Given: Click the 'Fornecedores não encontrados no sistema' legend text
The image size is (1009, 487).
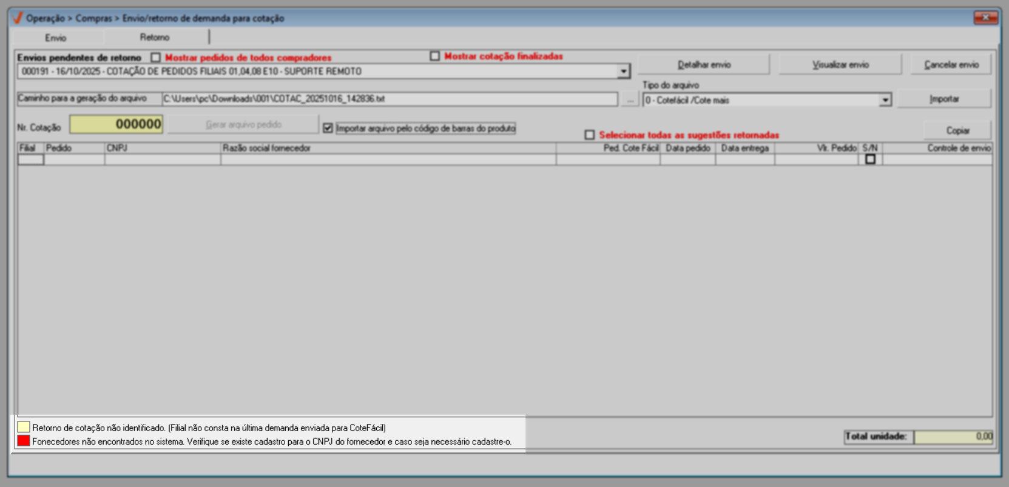Looking at the screenshot, I should pos(272,442).
